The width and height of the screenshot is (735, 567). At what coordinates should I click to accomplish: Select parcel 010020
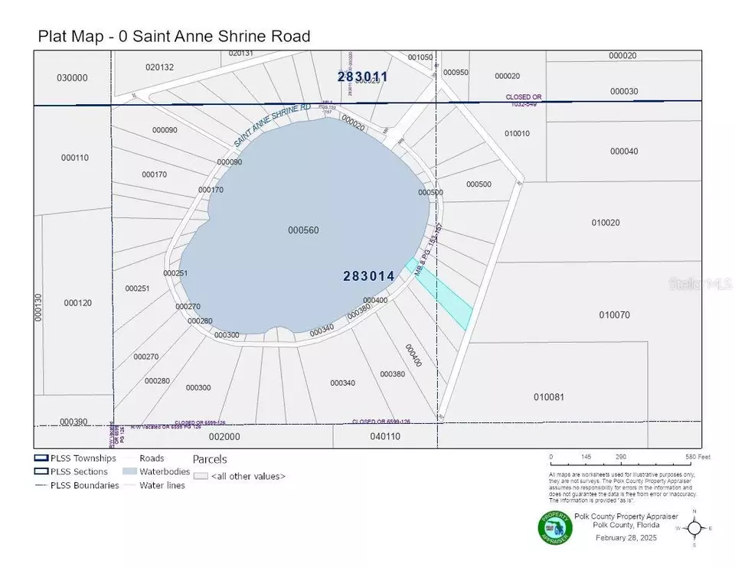(x=605, y=223)
